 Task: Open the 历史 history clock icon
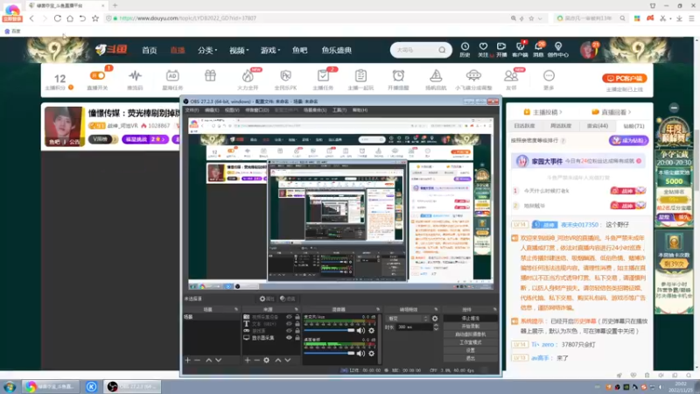(465, 46)
